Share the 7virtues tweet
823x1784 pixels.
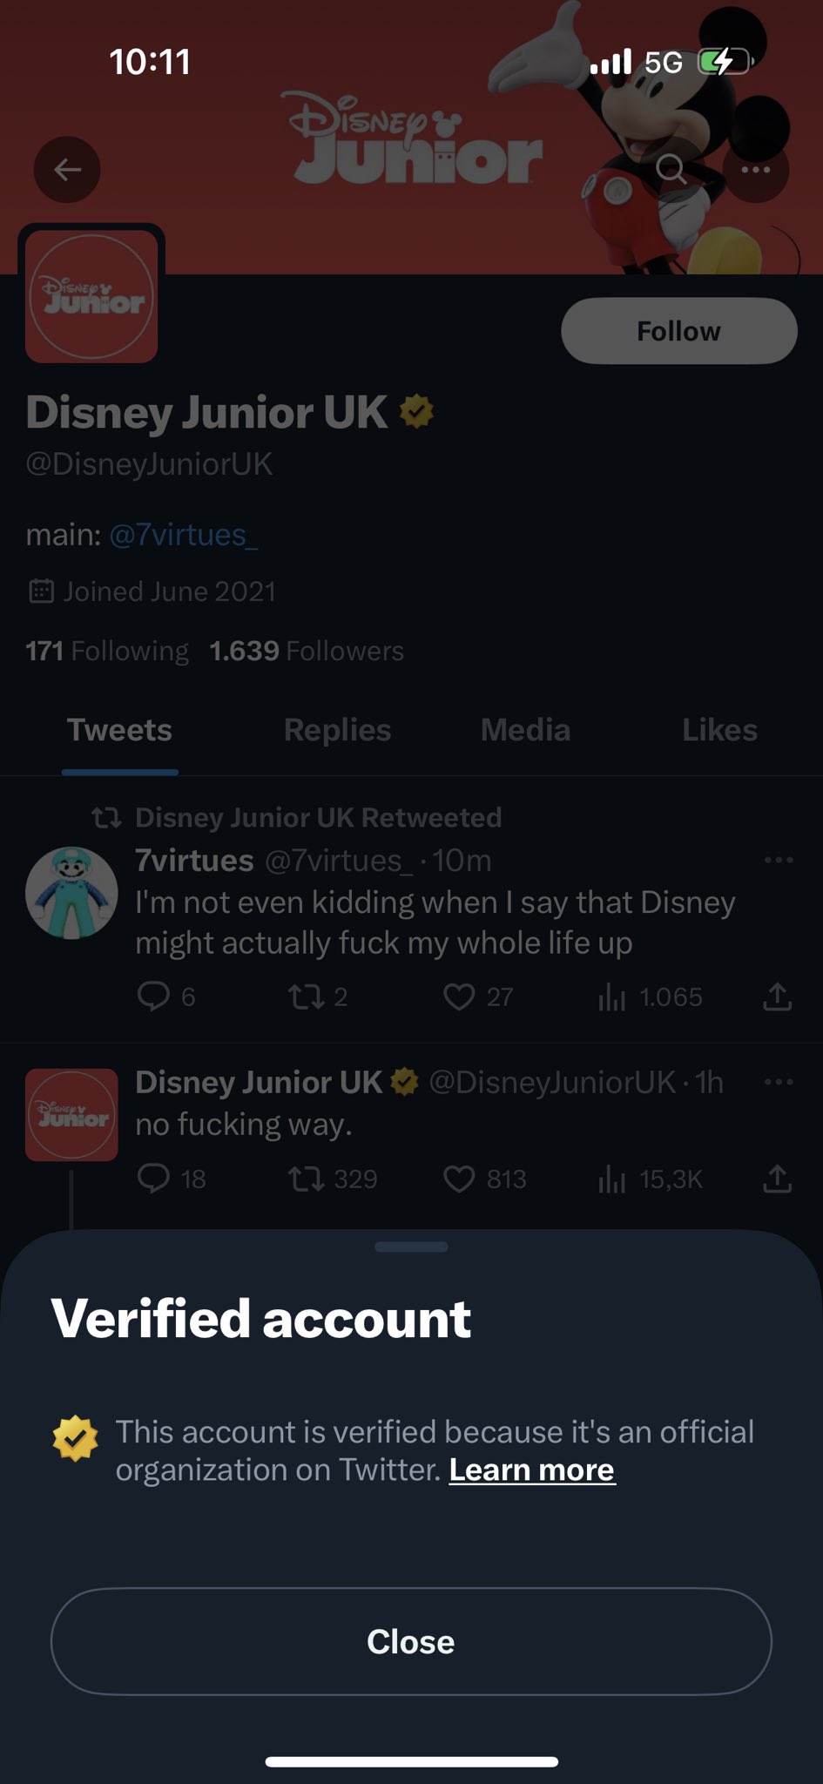pos(777,996)
